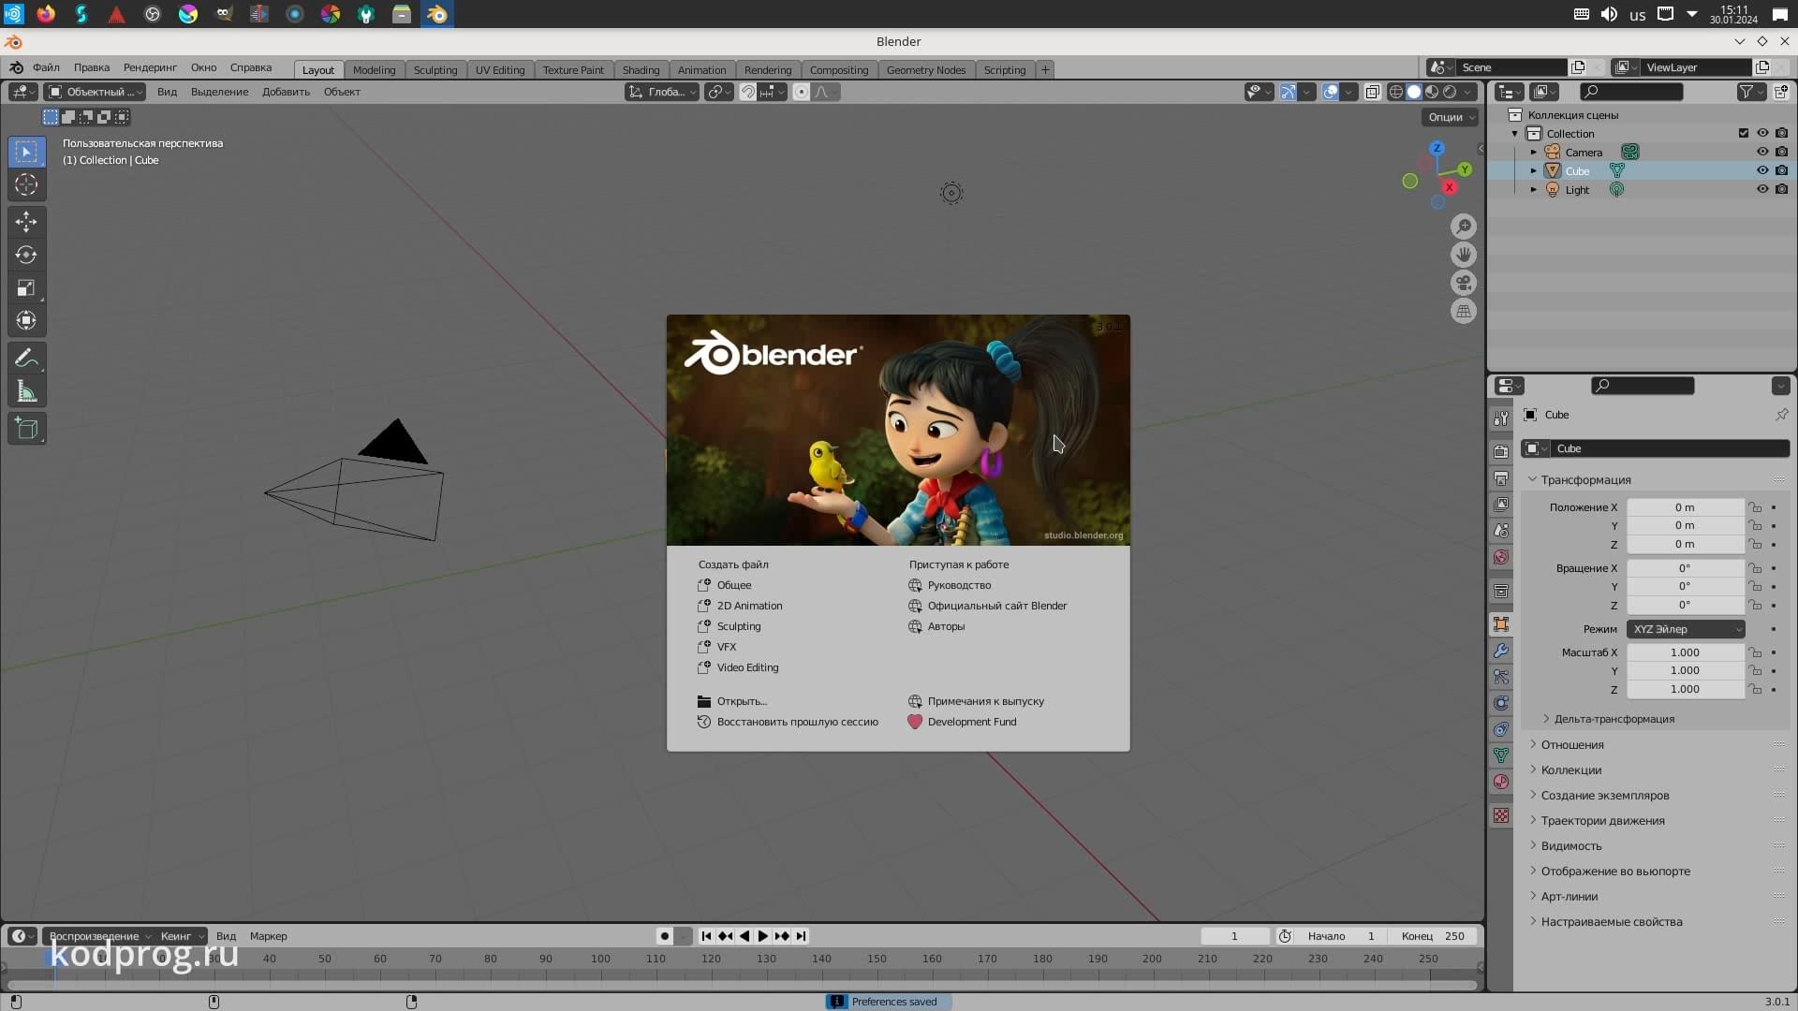The width and height of the screenshot is (1798, 1011).
Task: Open the Options dropdown in viewport
Action: point(1450,117)
